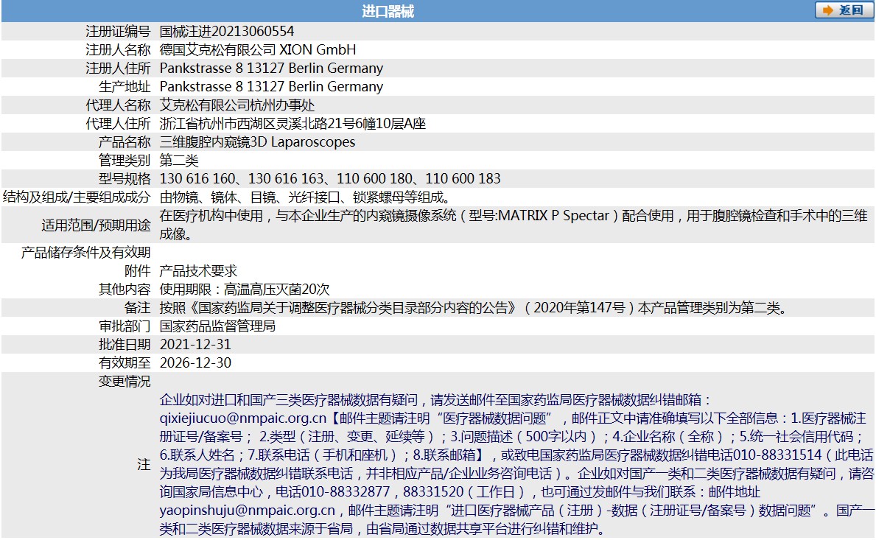Click the 适用范围/预期用途 label
The height and width of the screenshot is (540, 876).
(96, 225)
